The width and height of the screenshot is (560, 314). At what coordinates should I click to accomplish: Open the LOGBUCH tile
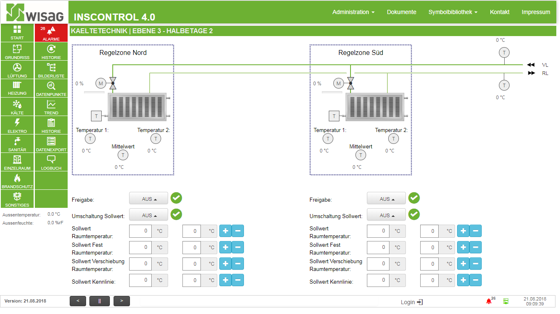click(51, 162)
